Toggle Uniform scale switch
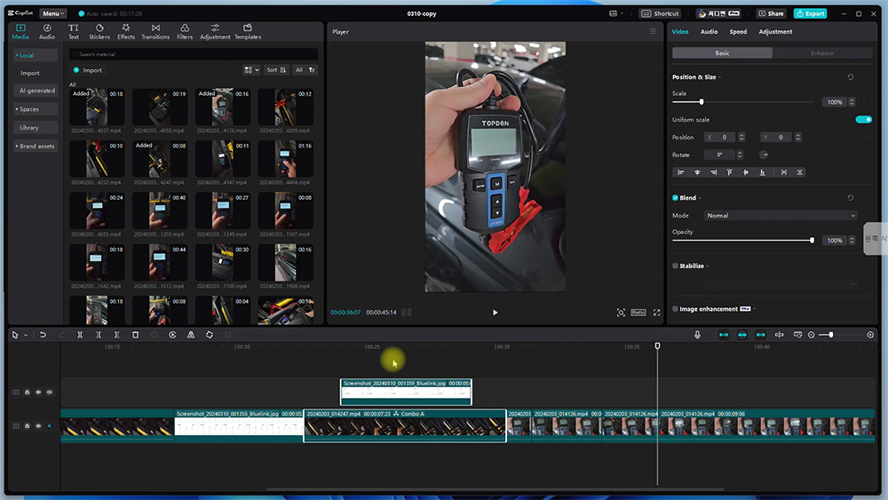 (864, 120)
